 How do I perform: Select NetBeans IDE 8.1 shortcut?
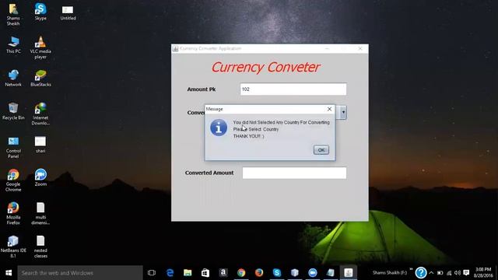click(x=13, y=247)
